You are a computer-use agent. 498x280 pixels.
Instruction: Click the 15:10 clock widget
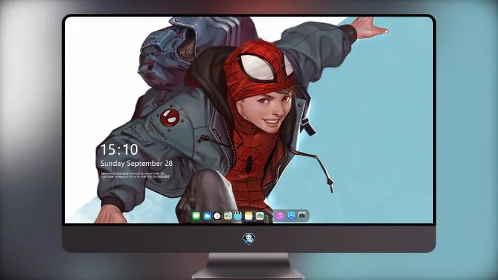pos(119,149)
